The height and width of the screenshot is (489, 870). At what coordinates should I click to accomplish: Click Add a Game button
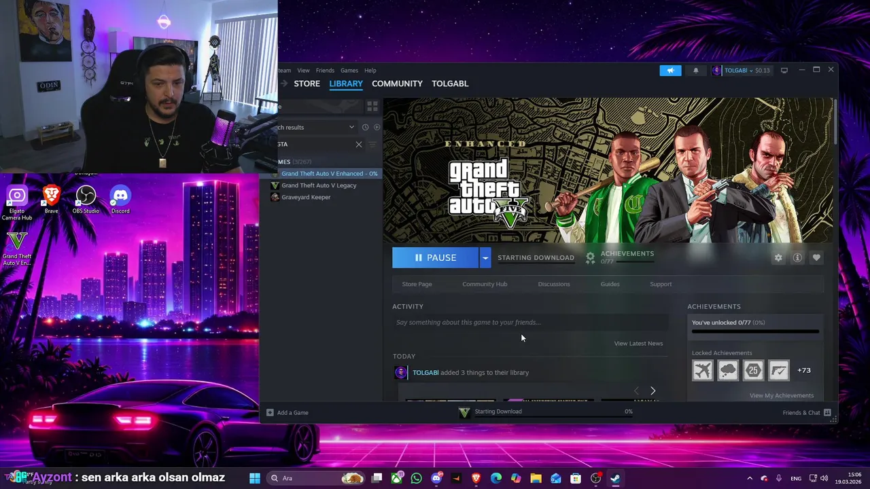click(288, 412)
